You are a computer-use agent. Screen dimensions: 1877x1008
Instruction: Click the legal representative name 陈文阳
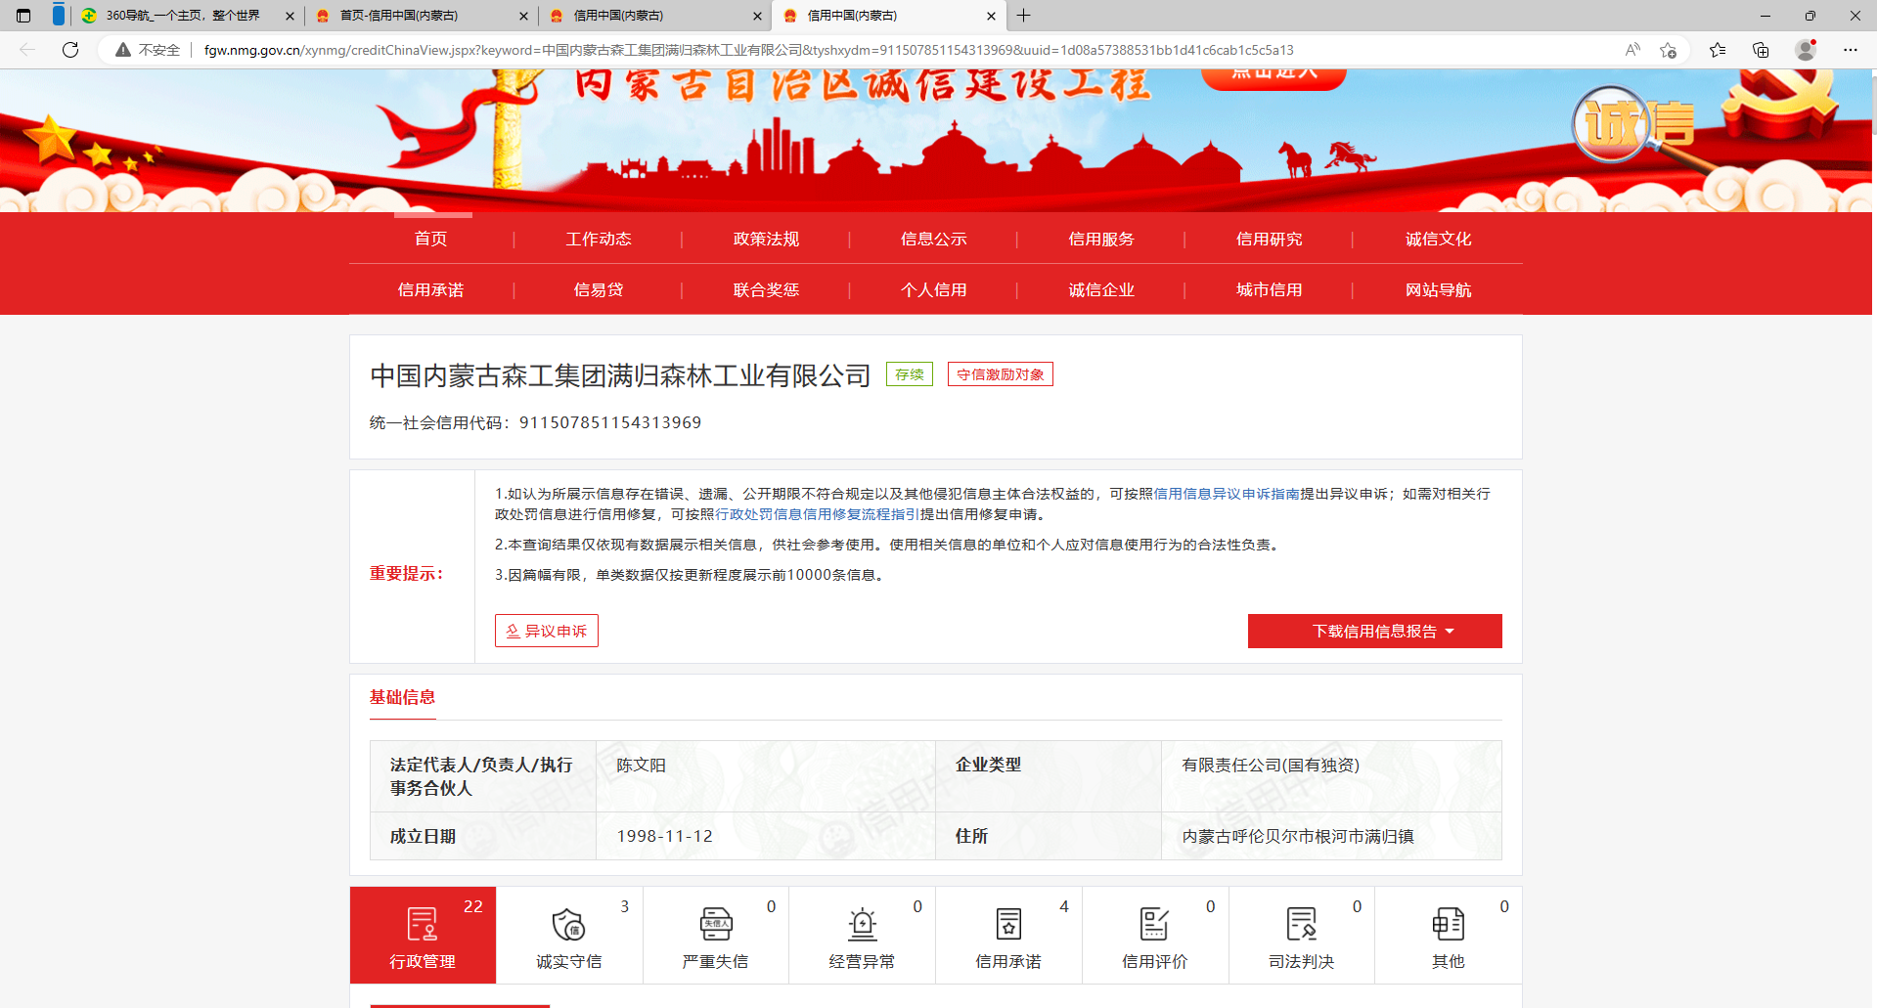click(x=641, y=766)
